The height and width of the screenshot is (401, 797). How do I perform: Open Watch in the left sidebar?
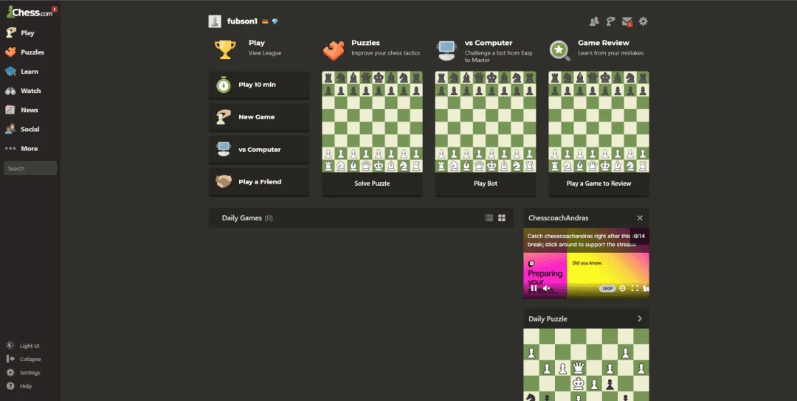click(x=24, y=91)
